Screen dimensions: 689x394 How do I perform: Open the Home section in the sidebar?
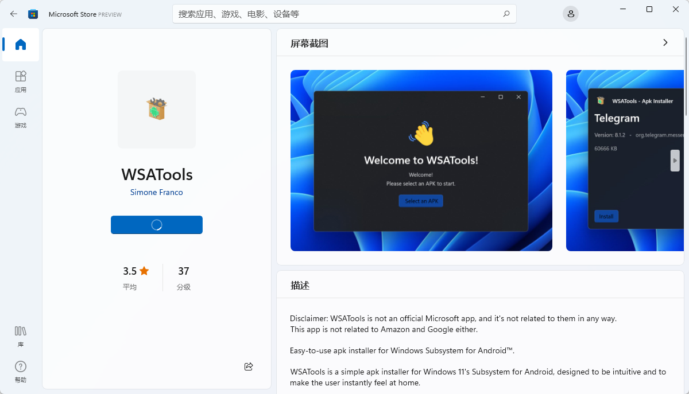[x=20, y=45]
